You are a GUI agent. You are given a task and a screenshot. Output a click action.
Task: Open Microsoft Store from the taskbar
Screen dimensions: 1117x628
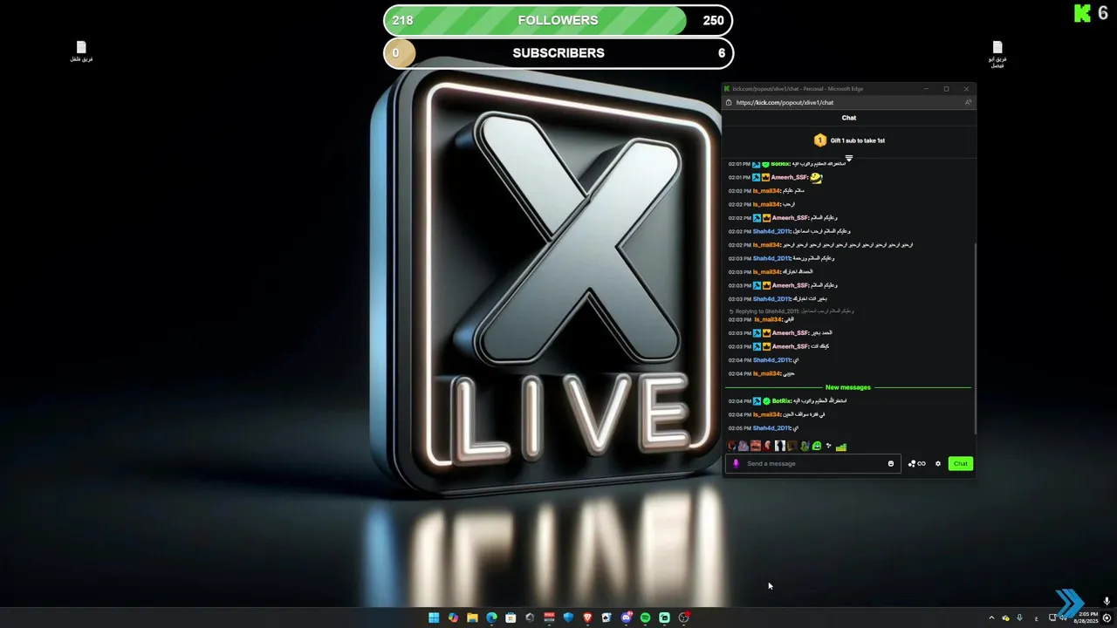click(x=511, y=618)
